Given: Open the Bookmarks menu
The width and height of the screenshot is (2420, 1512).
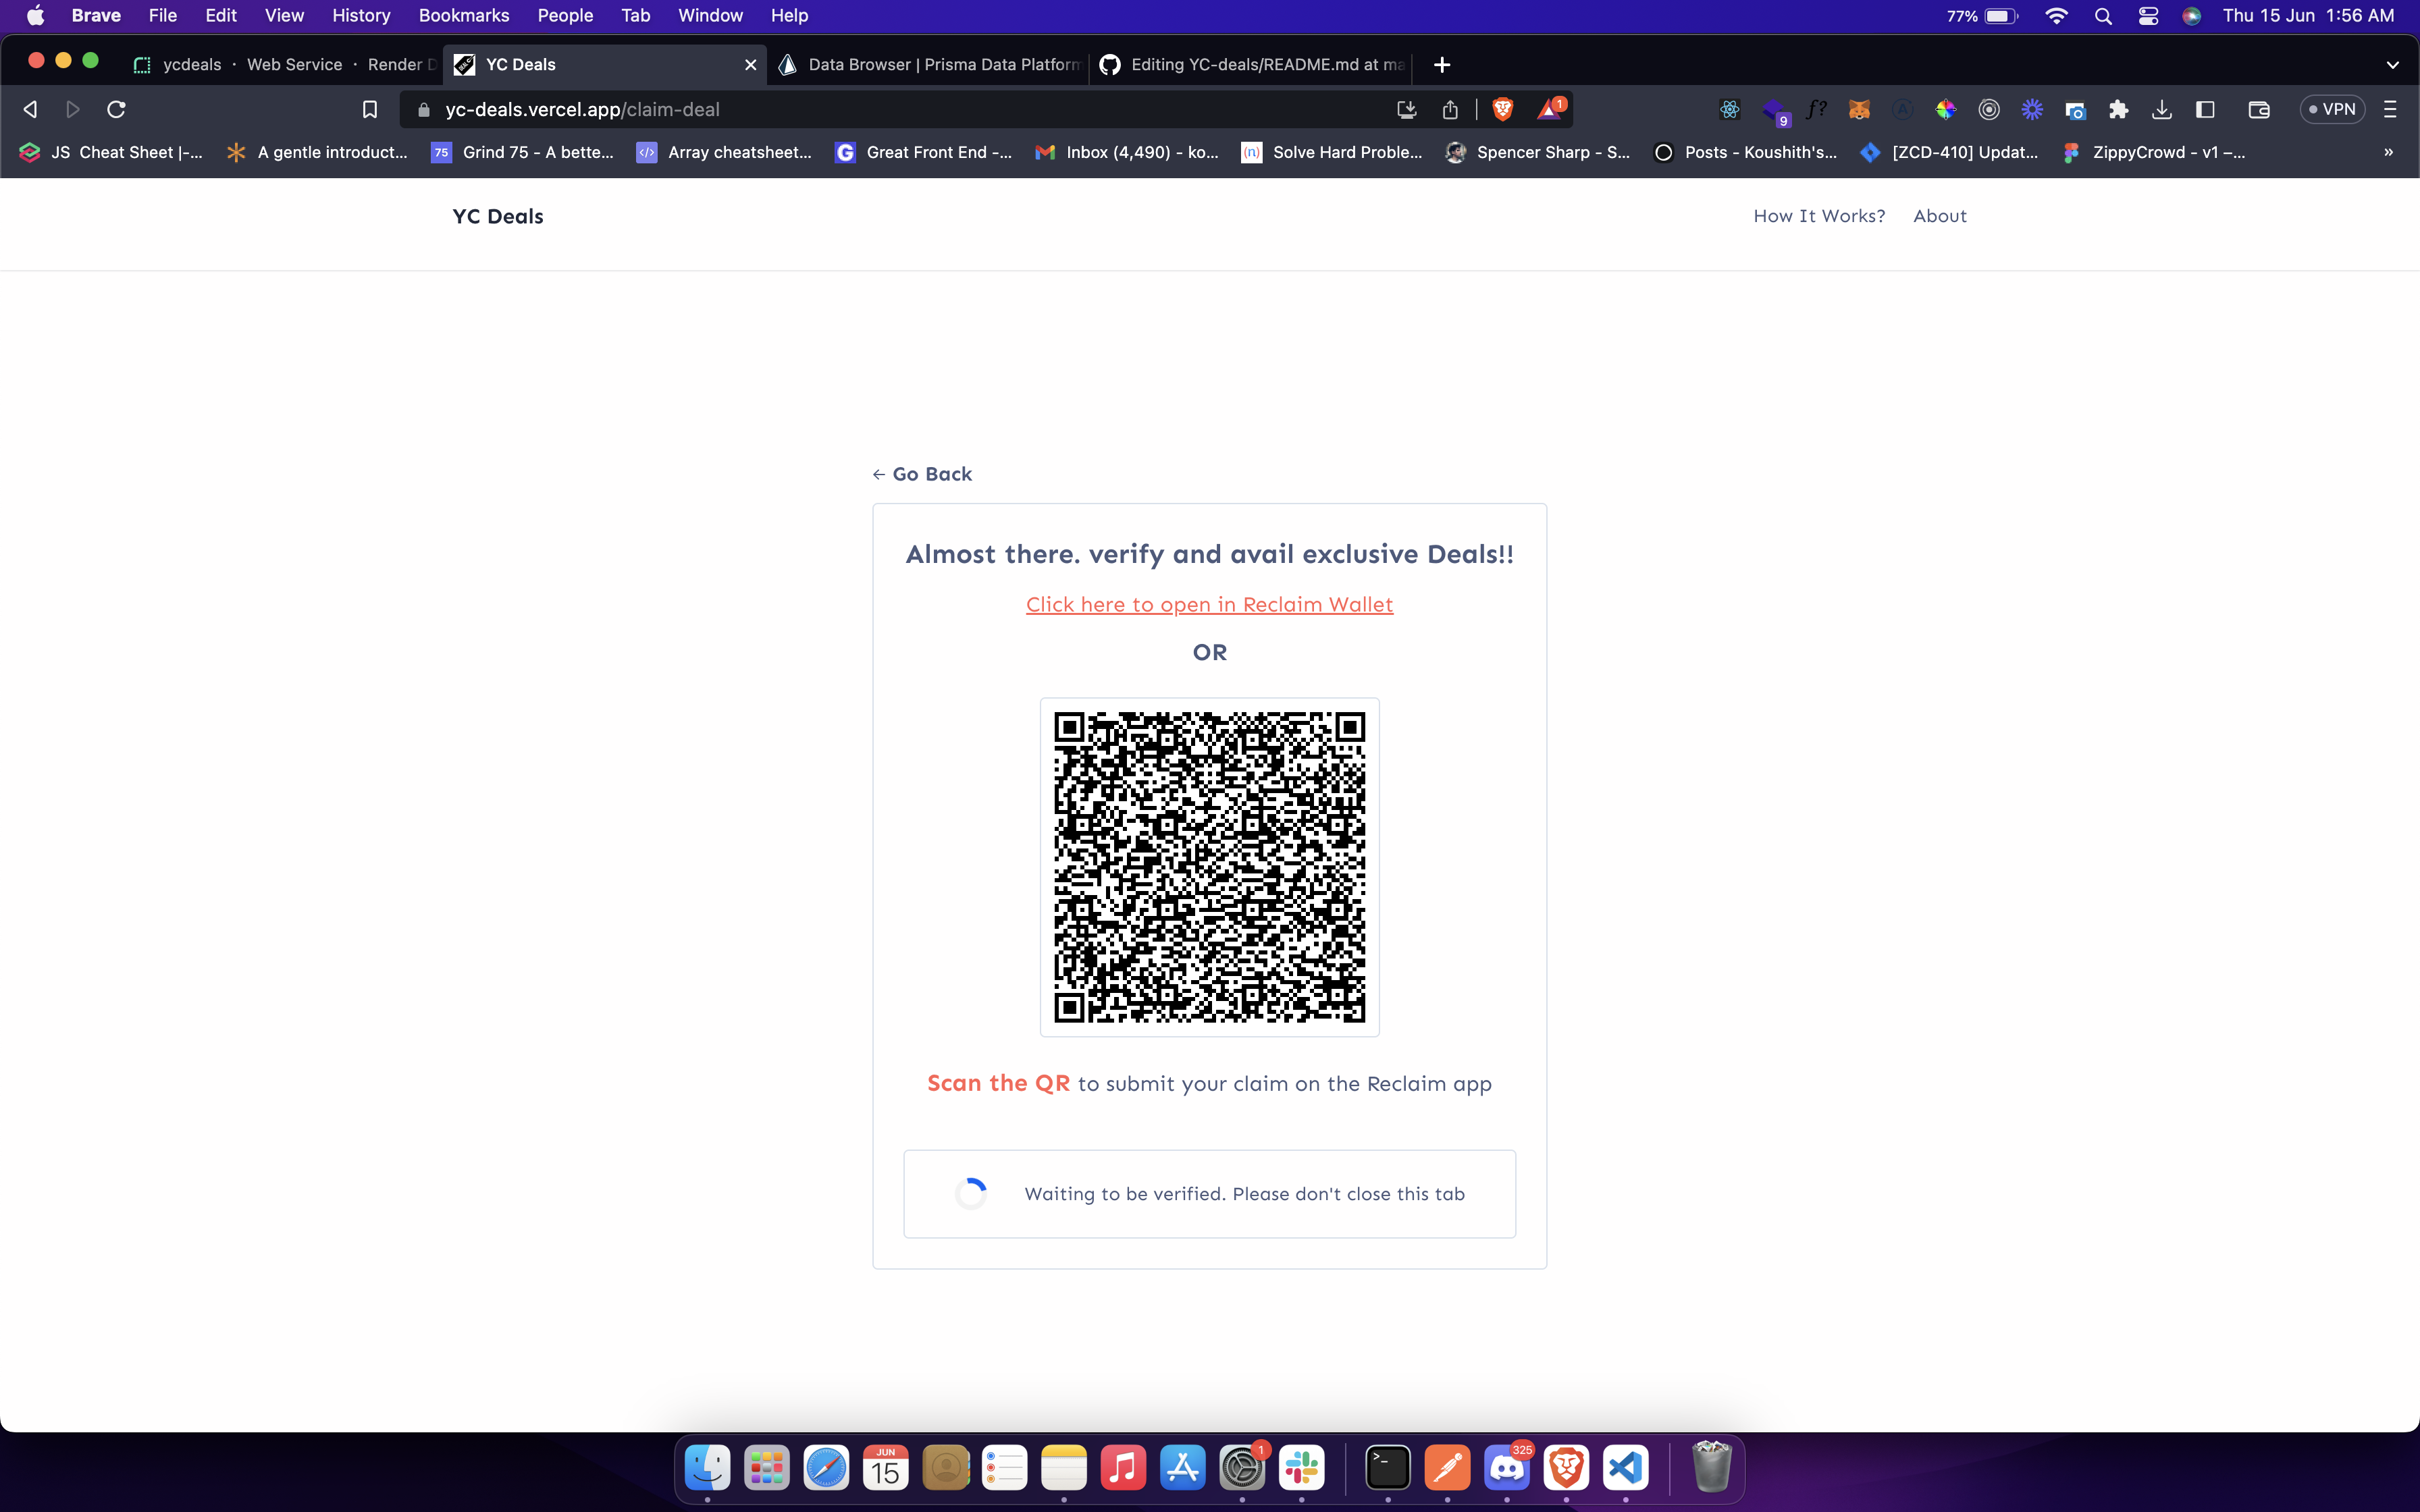Looking at the screenshot, I should (464, 16).
